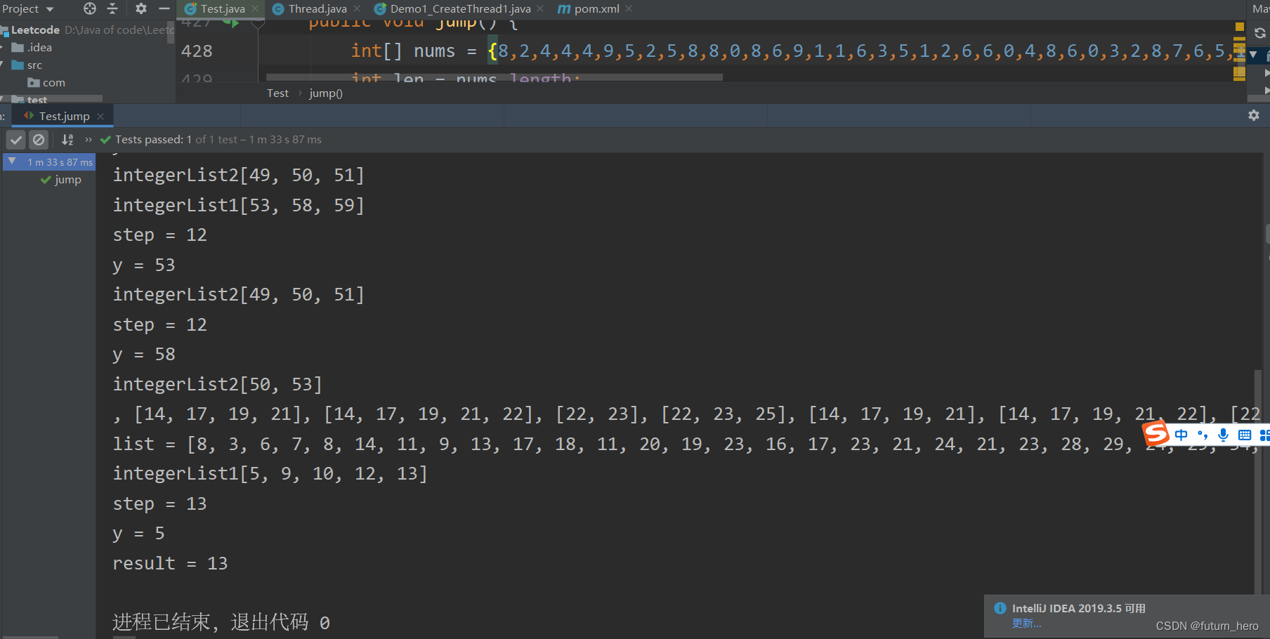The height and width of the screenshot is (639, 1270).
Task: Click fold marker beside jump method in gutter
Action: [258, 24]
